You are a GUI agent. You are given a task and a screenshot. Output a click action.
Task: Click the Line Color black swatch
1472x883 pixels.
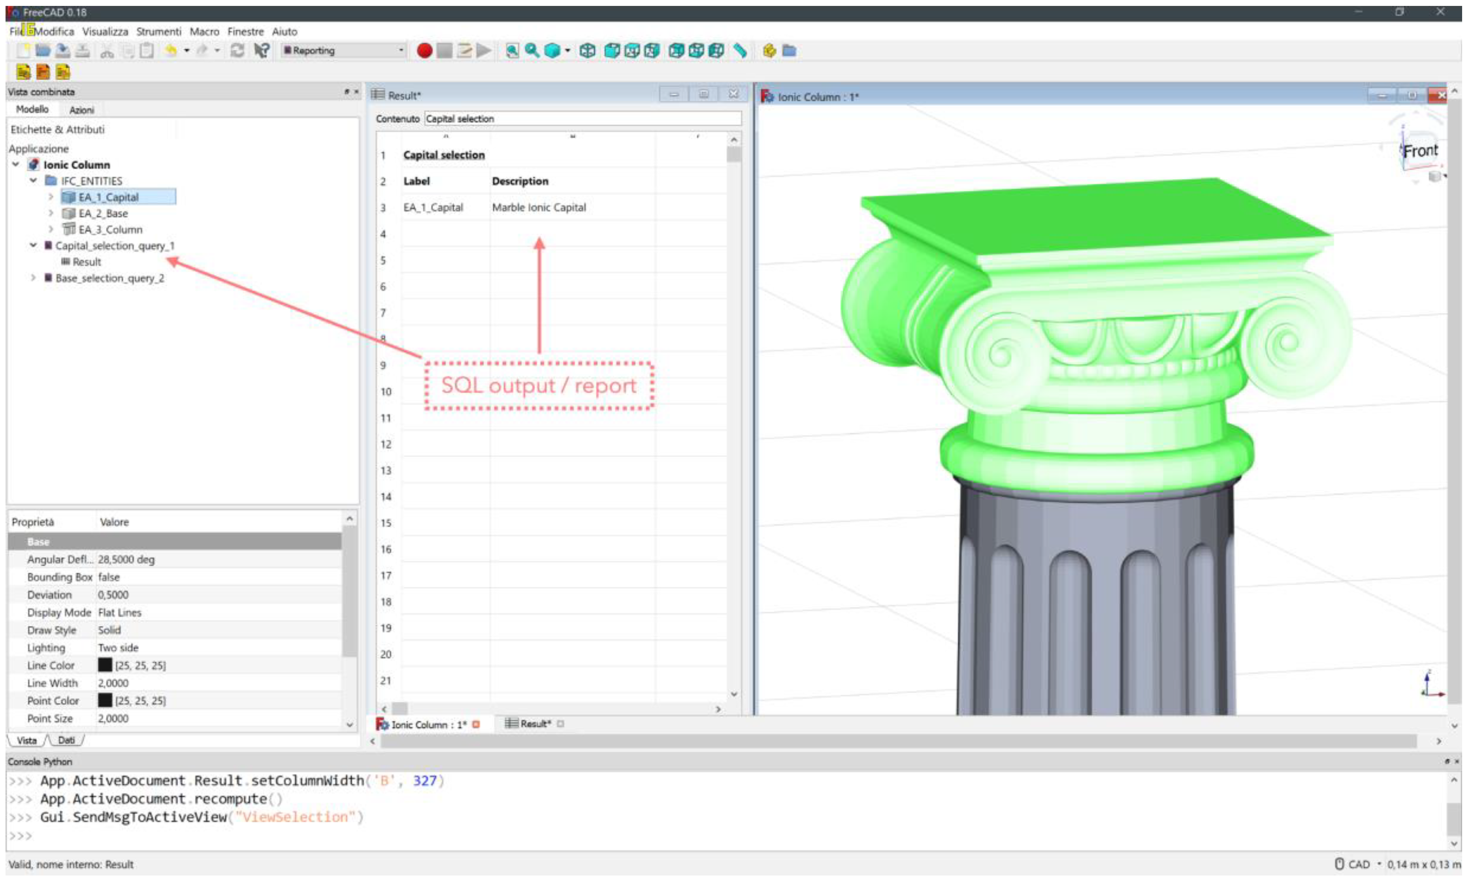tap(105, 665)
